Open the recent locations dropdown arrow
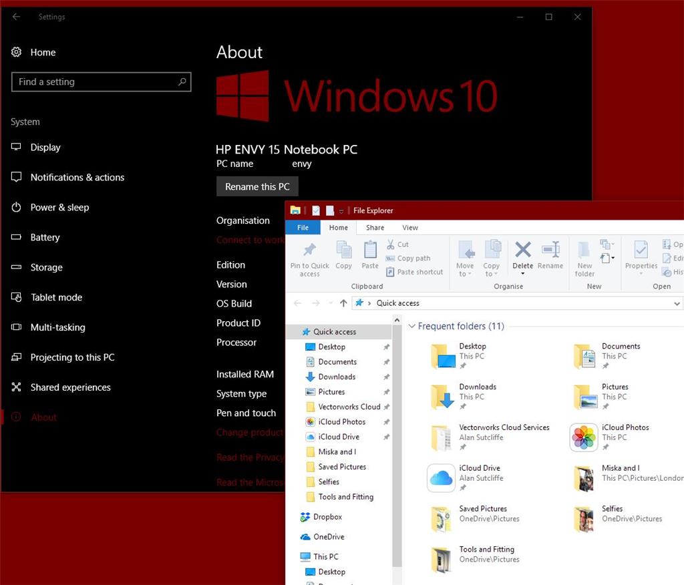 pos(331,303)
